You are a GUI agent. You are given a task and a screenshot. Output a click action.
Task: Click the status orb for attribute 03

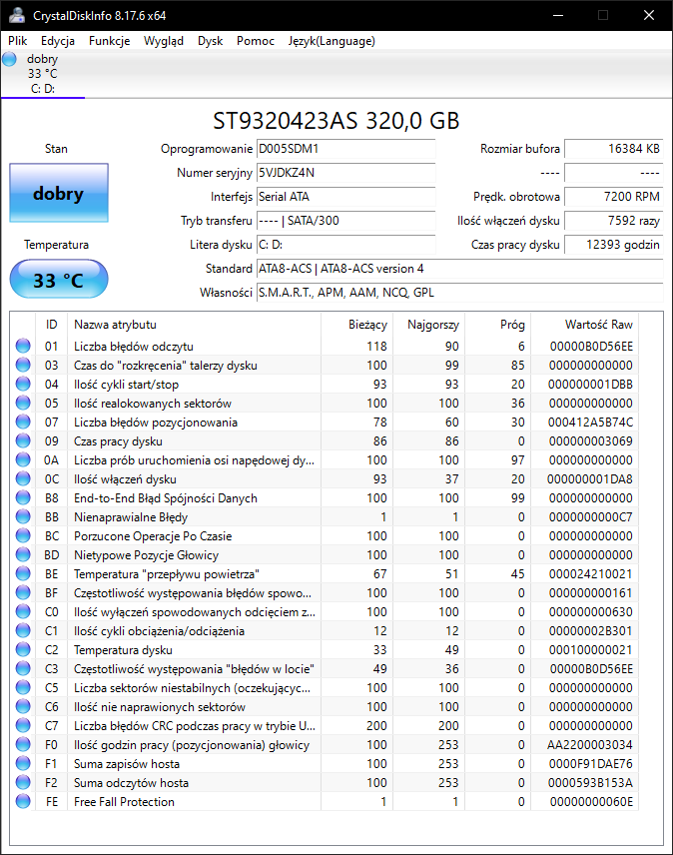tap(23, 365)
